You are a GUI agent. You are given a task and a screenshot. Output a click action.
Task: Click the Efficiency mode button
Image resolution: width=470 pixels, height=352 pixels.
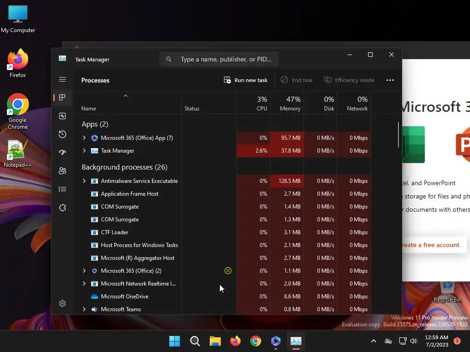349,80
